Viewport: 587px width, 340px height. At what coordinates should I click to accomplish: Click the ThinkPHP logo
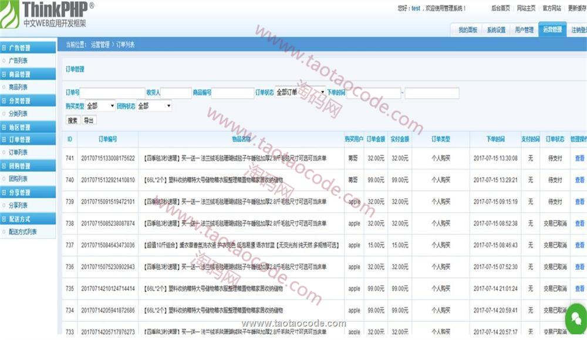47,15
